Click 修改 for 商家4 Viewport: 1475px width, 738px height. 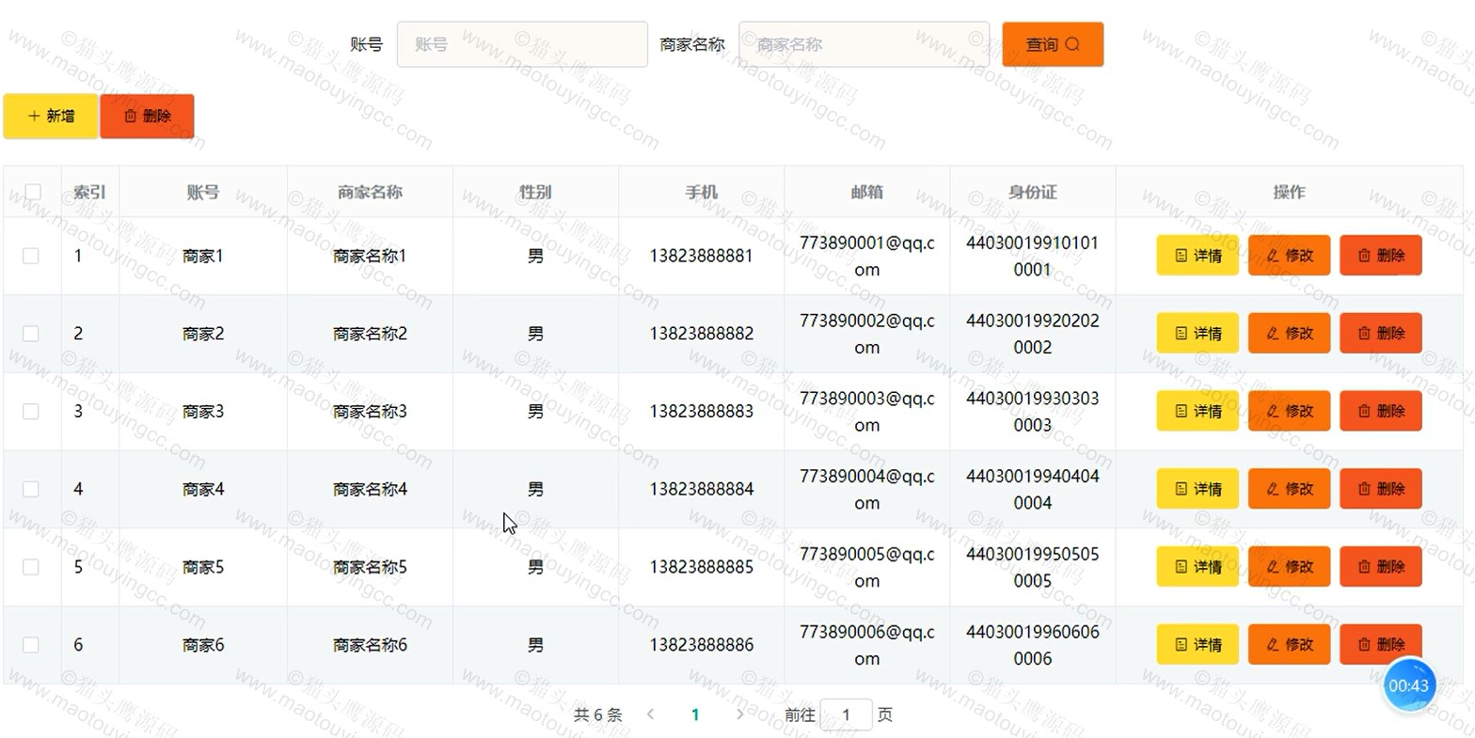coord(1289,489)
